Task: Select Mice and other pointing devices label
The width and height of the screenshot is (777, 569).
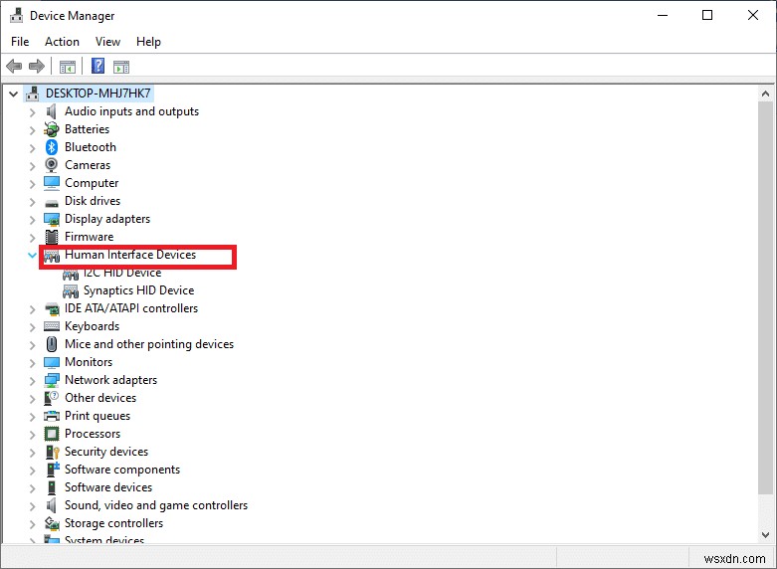Action: tap(148, 344)
